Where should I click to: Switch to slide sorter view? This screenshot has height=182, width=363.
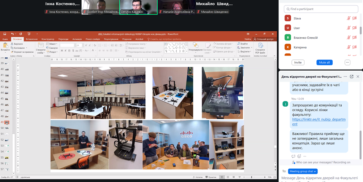click(227, 177)
